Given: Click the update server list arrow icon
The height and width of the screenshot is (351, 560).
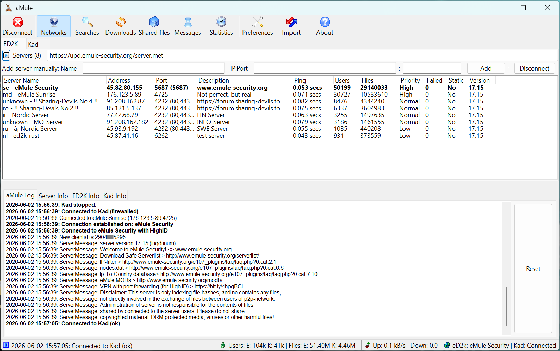Looking at the screenshot, I should coord(6,55).
